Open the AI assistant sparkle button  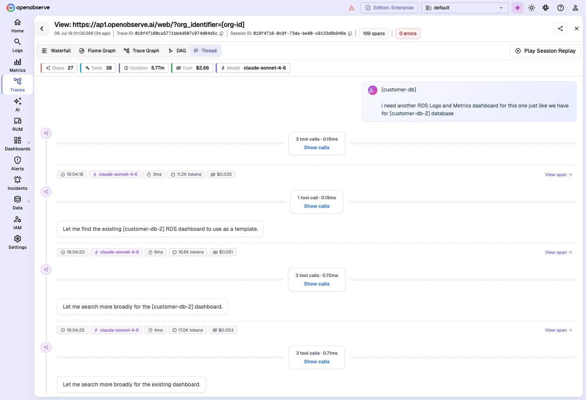pyautogui.click(x=518, y=8)
